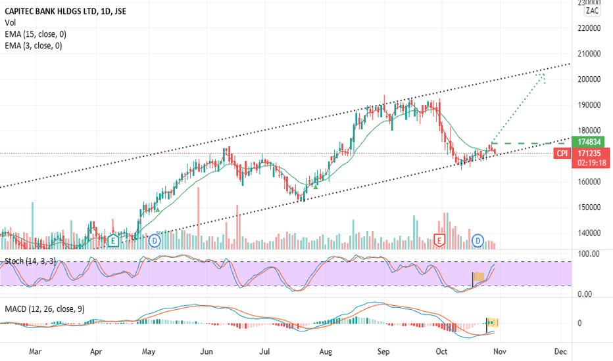Click the Jul label on time axis

(x=264, y=352)
